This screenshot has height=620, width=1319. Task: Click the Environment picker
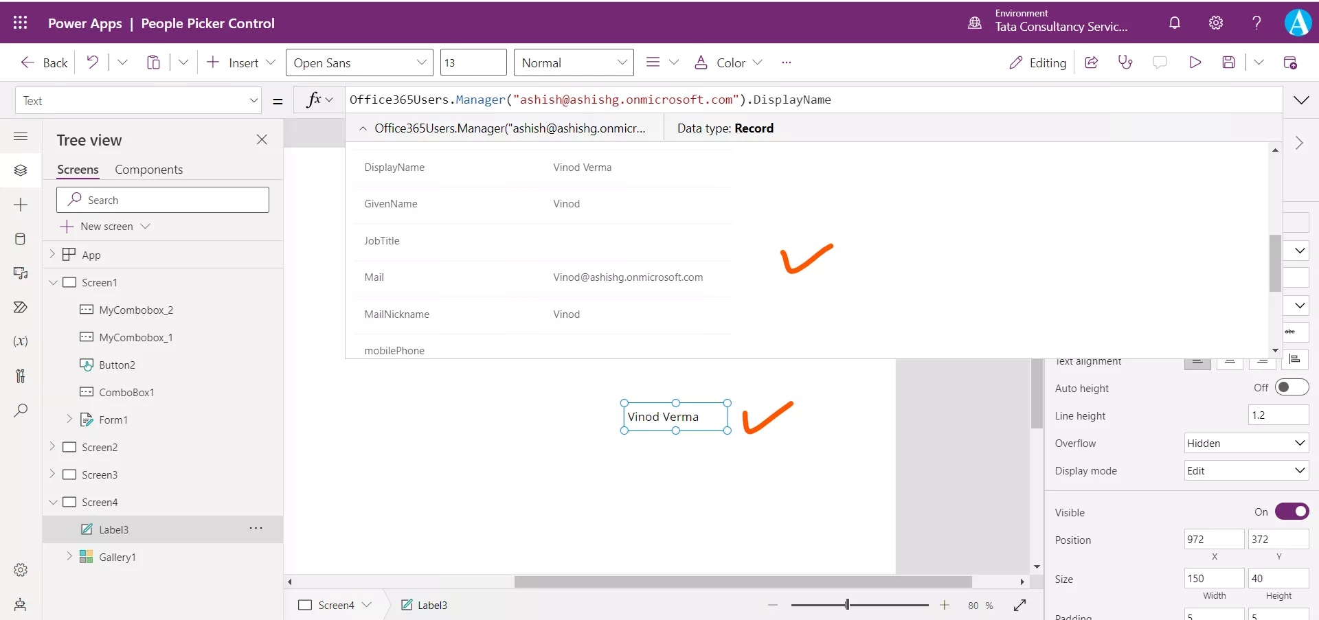tap(1048, 23)
